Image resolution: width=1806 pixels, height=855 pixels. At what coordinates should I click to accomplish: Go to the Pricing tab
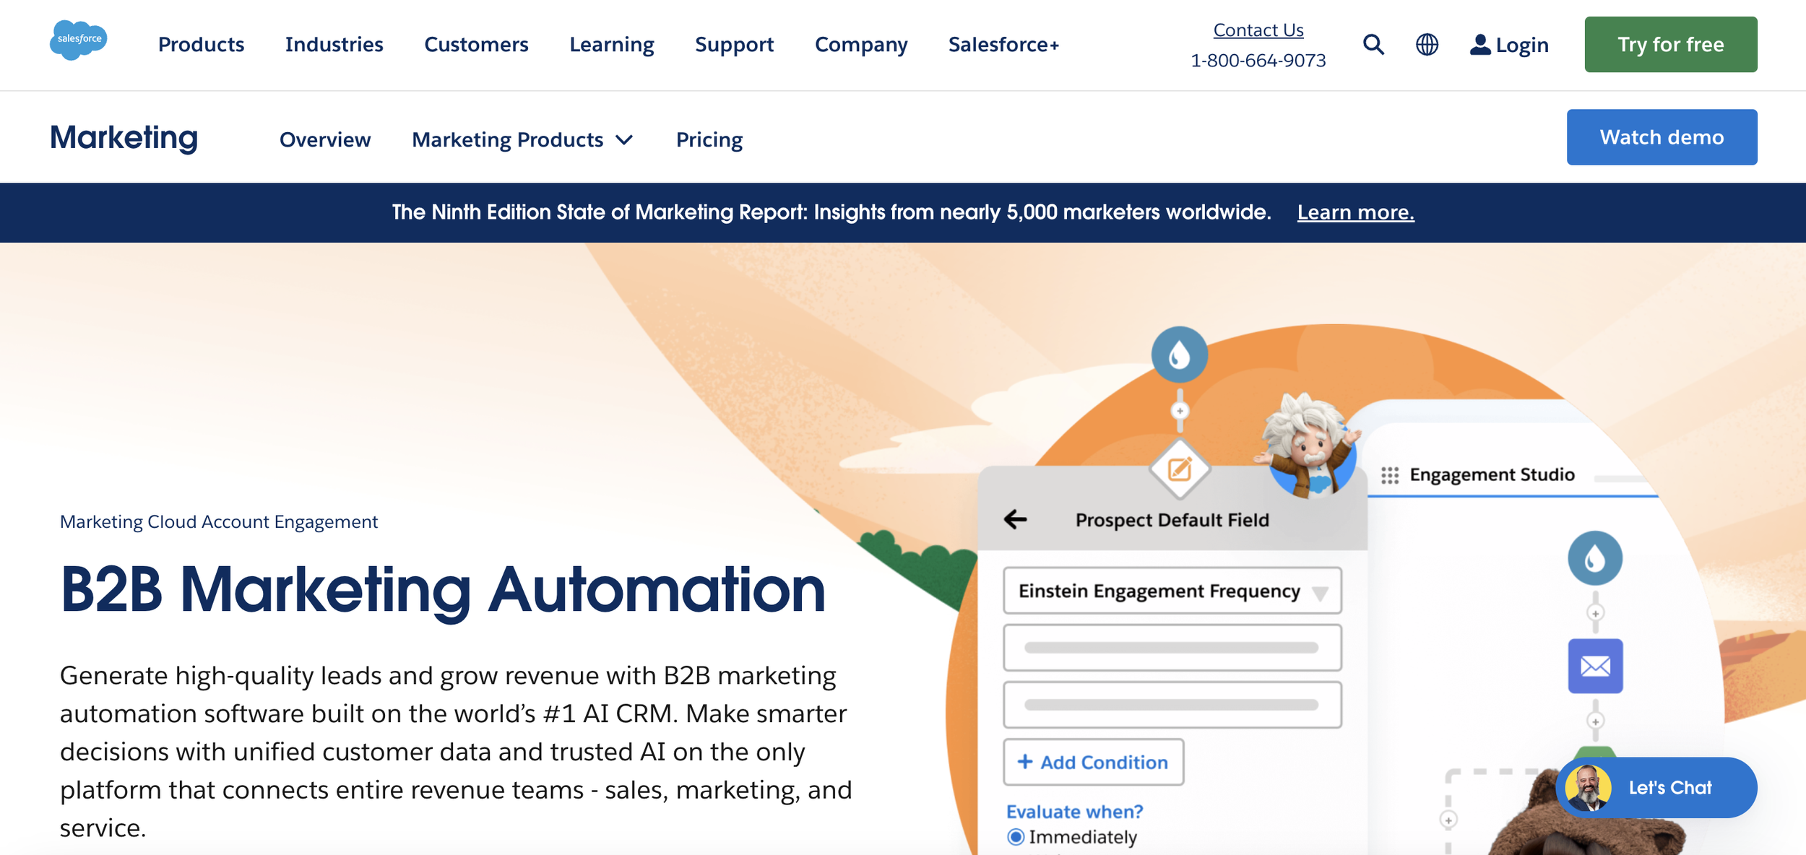(x=709, y=139)
